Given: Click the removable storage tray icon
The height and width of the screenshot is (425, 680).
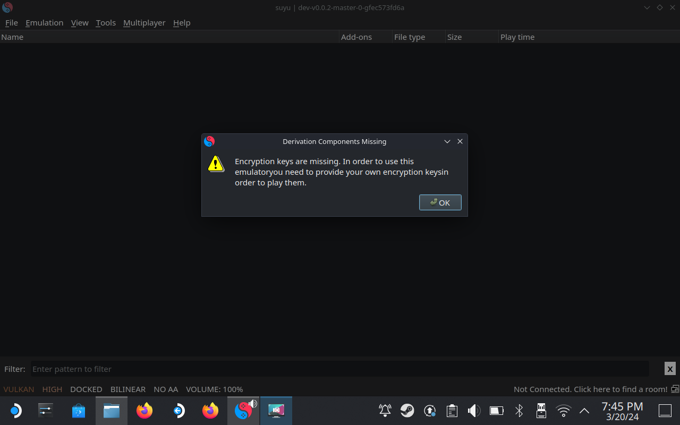Looking at the screenshot, I should tap(541, 411).
